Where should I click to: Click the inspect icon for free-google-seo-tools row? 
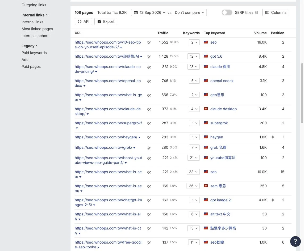point(149,243)
